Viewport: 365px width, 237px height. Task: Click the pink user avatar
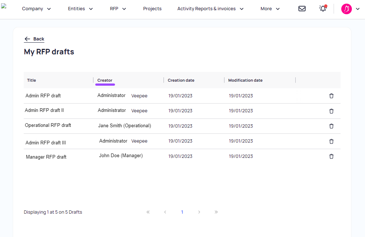(x=346, y=9)
